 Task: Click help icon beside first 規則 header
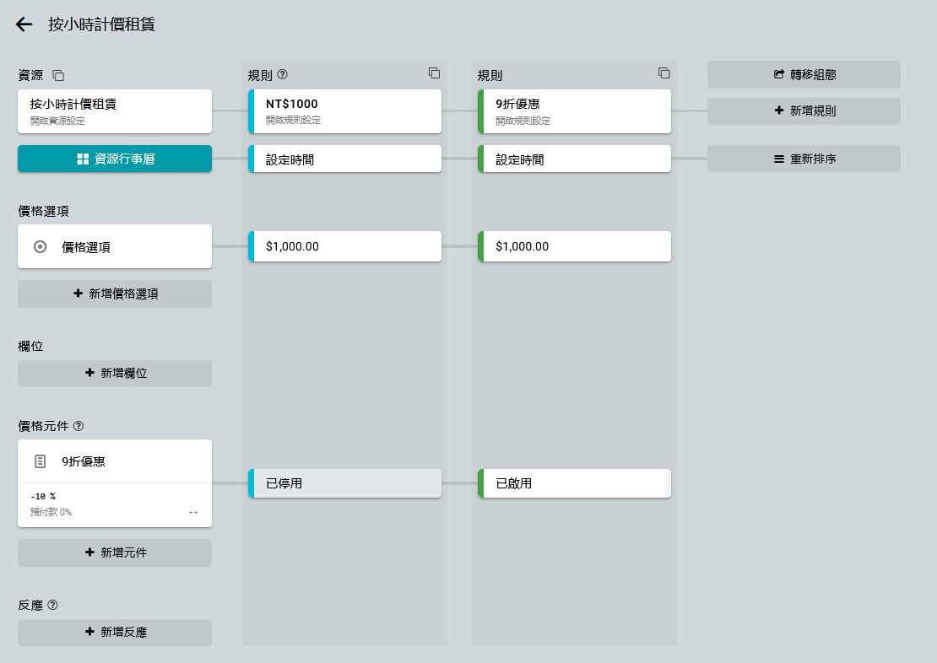pyautogui.click(x=283, y=74)
